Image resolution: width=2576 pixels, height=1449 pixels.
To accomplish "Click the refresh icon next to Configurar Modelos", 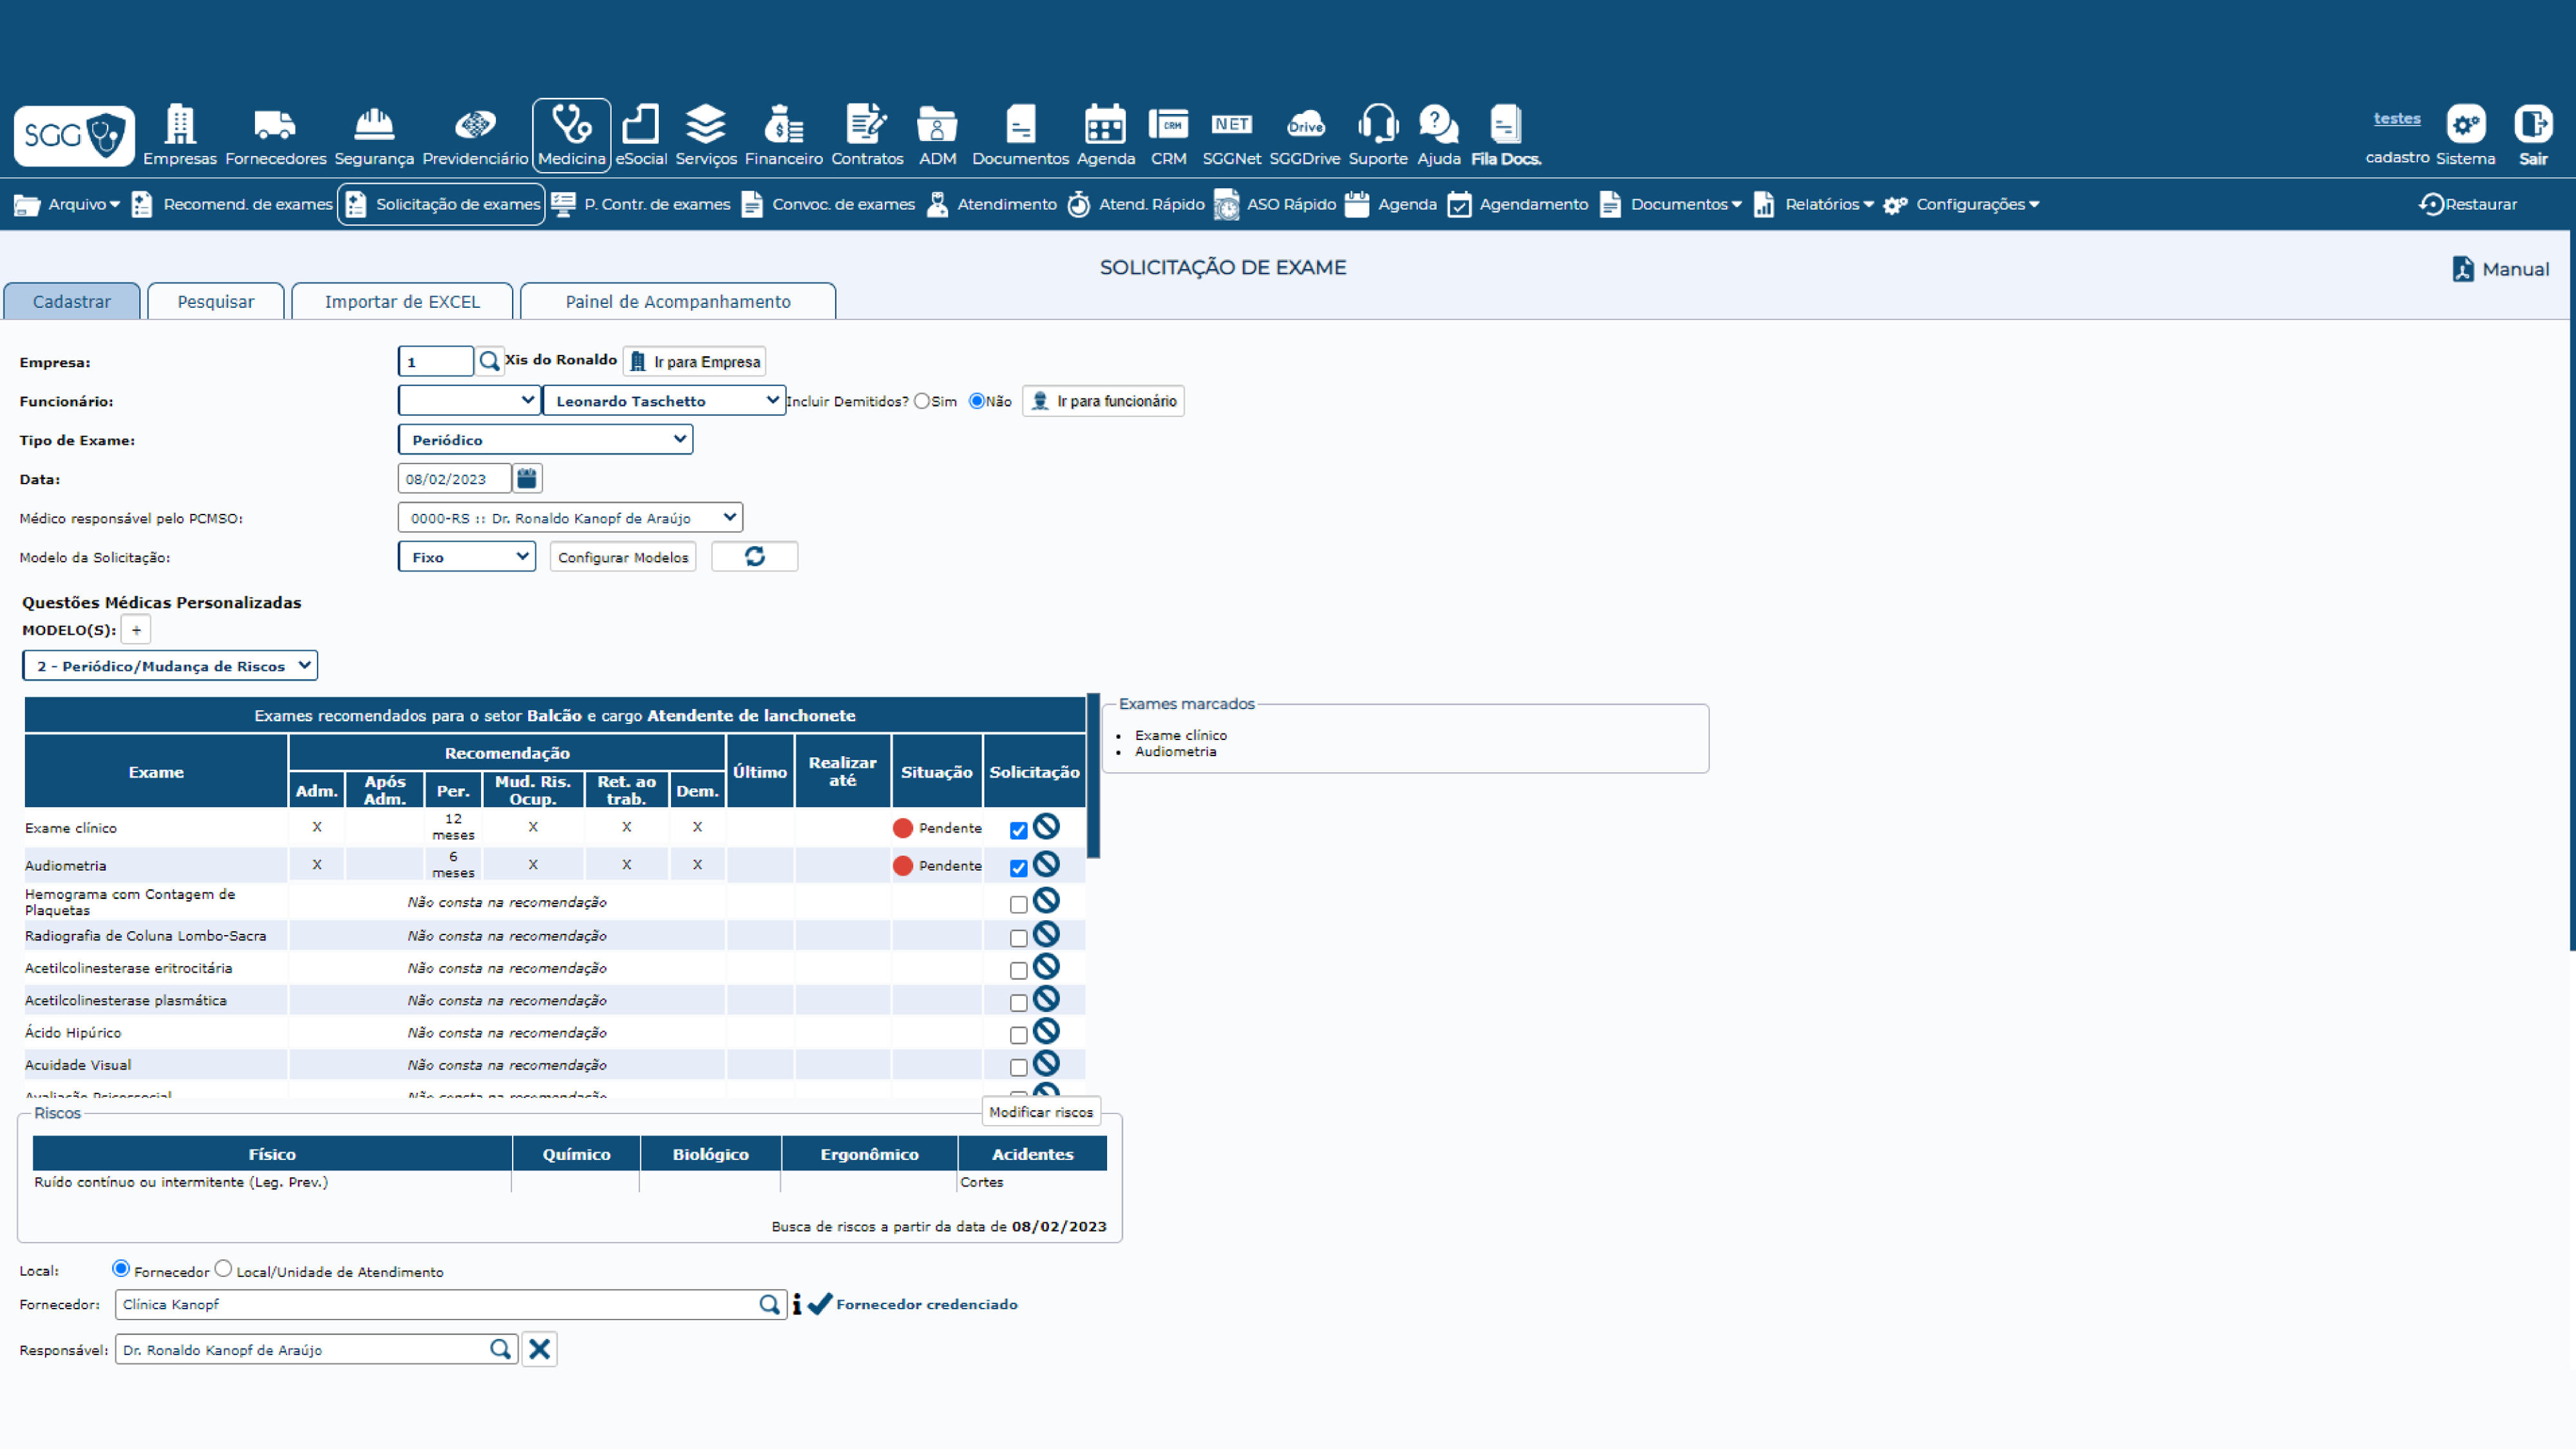I will pyautogui.click(x=754, y=557).
